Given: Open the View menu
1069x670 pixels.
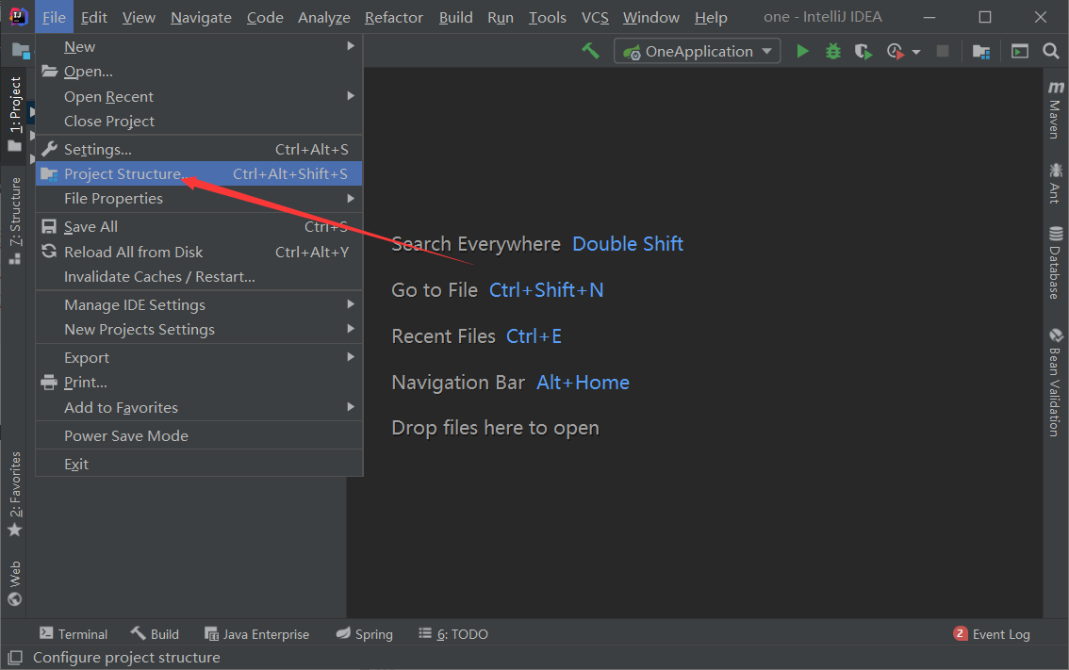Looking at the screenshot, I should coord(140,17).
